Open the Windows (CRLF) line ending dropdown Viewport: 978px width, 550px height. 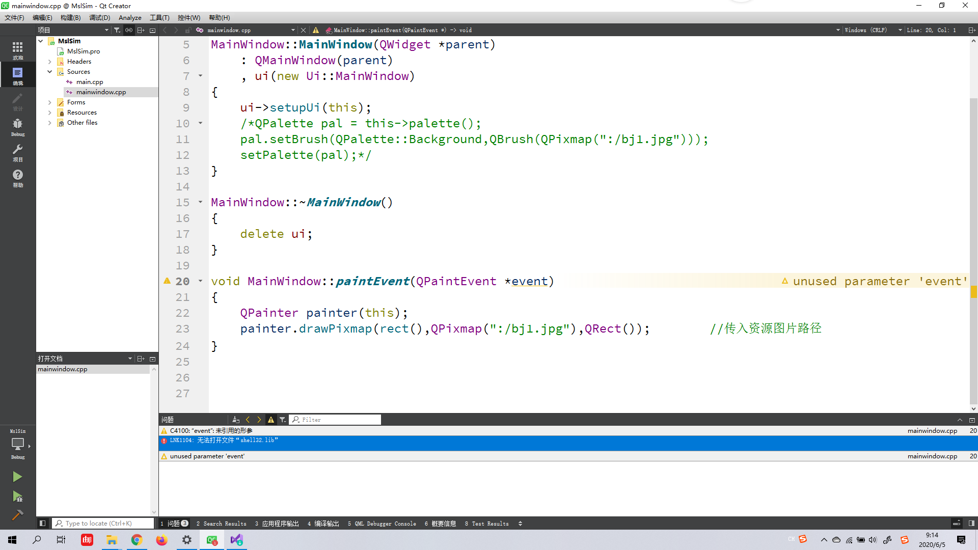pos(873,30)
